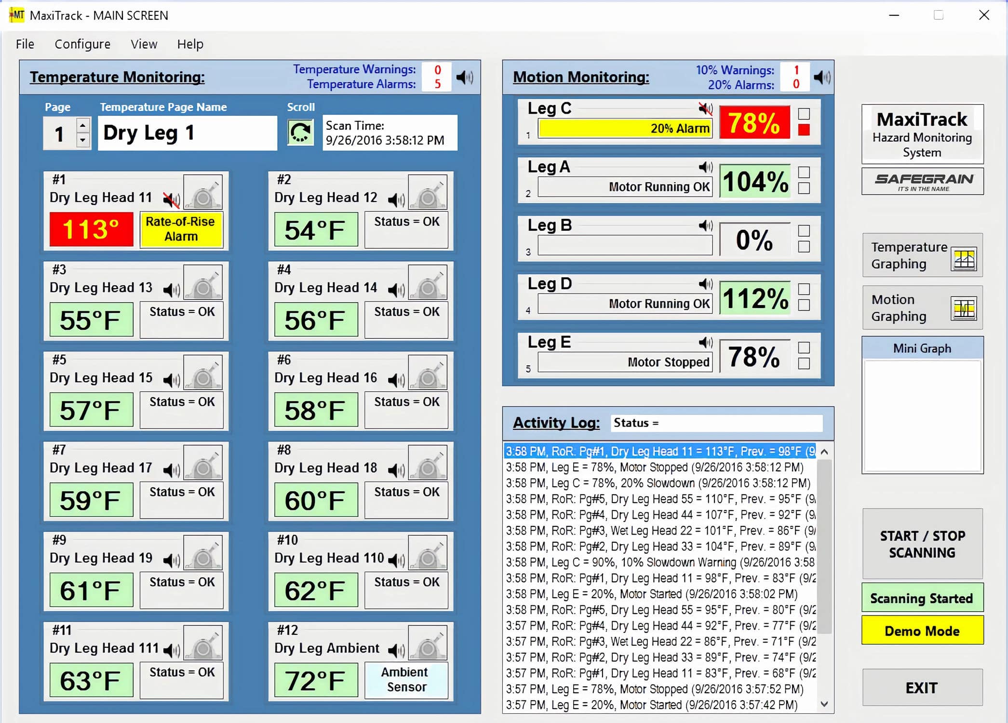Viewport: 1008px width, 723px height.
Task: Edit the Temperature Page Name field
Action: (x=187, y=133)
